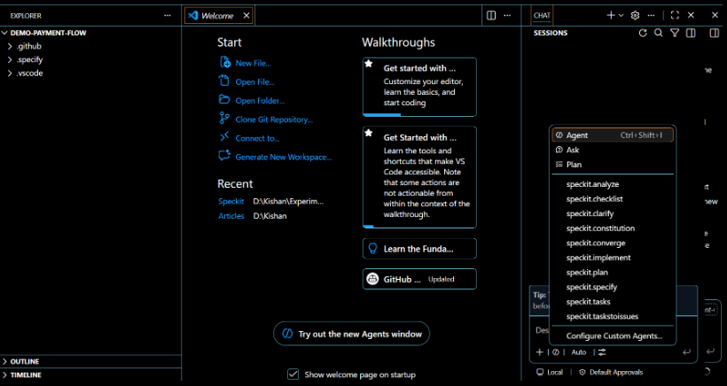The height and width of the screenshot is (386, 727).
Task: Click the D:\Kishan\Experim... path text
Action: (288, 202)
